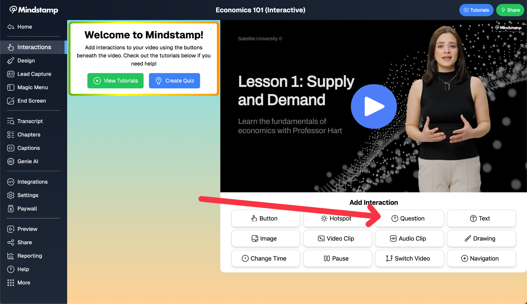Open the Reporting page
The image size is (527, 304).
pyautogui.click(x=30, y=256)
